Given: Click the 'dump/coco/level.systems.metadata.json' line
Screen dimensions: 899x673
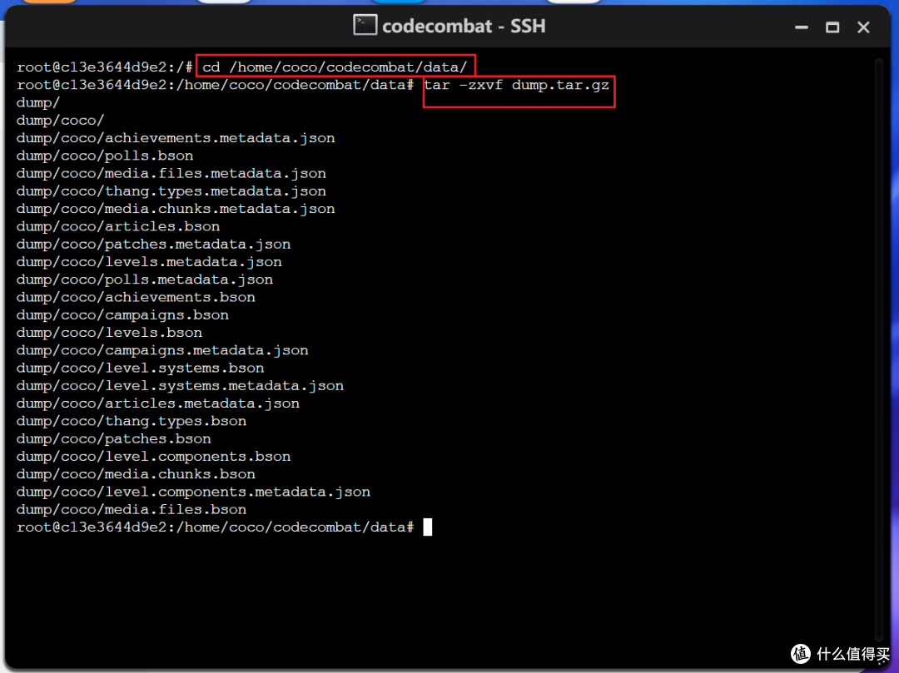Looking at the screenshot, I should point(180,386).
